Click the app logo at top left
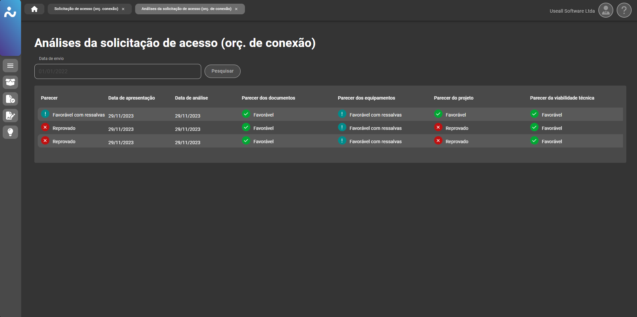The width and height of the screenshot is (637, 317). [x=10, y=12]
